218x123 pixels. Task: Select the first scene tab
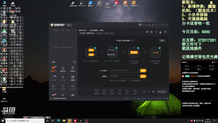point(56,30)
